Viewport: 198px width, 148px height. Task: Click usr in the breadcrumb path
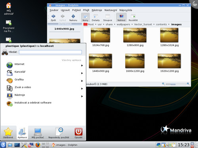pos(100,24)
